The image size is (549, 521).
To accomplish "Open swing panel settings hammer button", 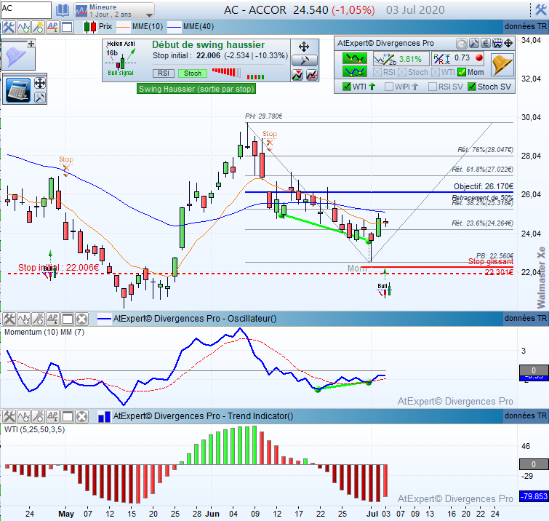I will tap(304, 60).
